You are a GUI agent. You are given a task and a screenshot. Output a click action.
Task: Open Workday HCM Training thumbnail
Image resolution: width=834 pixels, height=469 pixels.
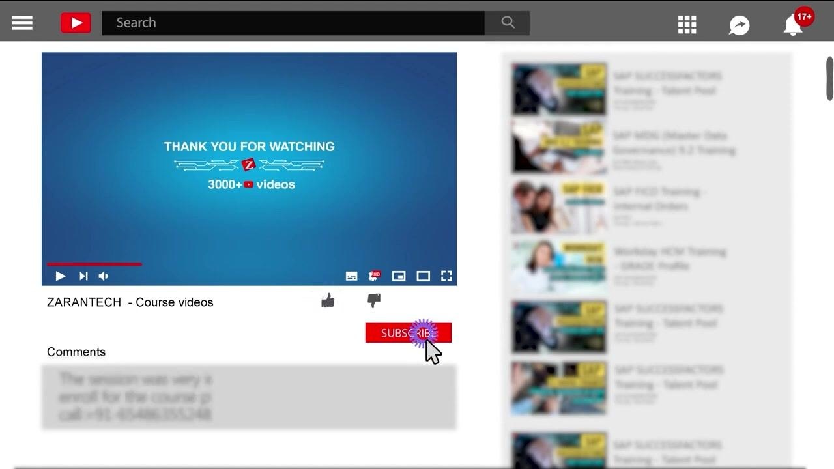coord(559,267)
